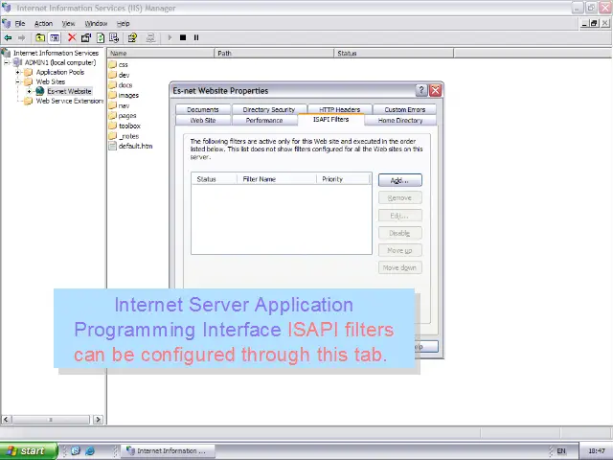Click the pages folder icon
Screen dimensions: 613x460
(x=113, y=115)
